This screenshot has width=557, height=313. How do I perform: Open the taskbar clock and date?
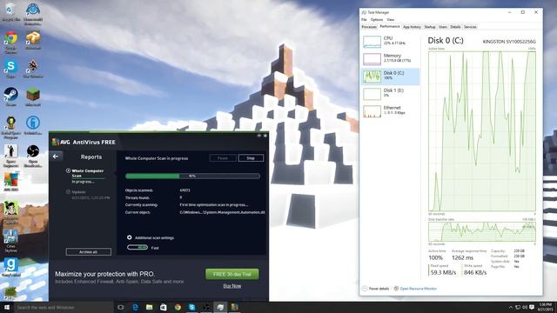pyautogui.click(x=545, y=307)
